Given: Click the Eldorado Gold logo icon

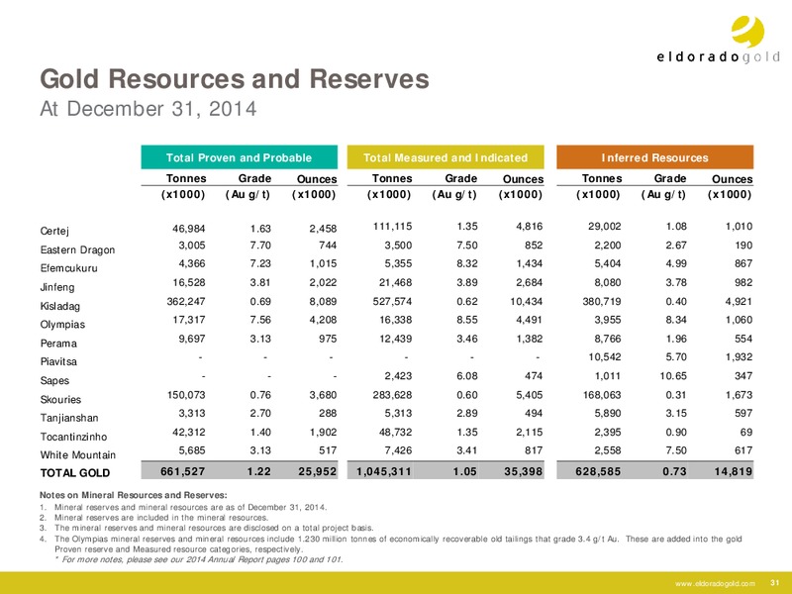Looking at the screenshot, I should tap(747, 32).
